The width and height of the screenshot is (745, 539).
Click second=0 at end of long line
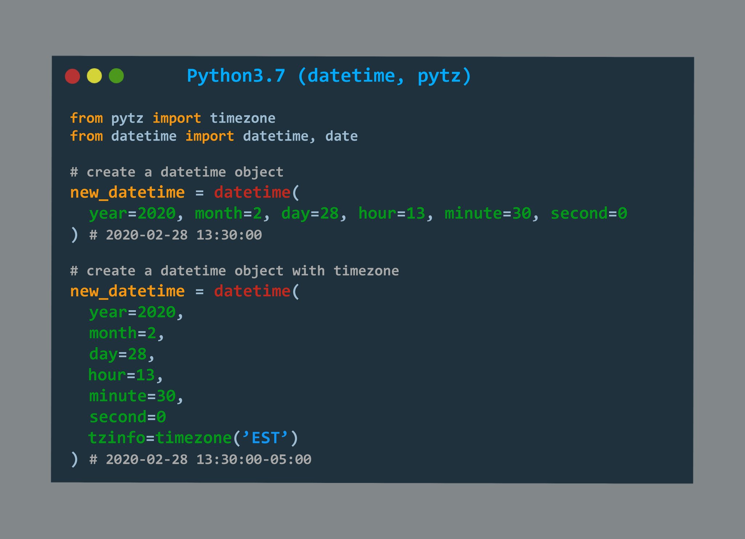[x=589, y=213]
